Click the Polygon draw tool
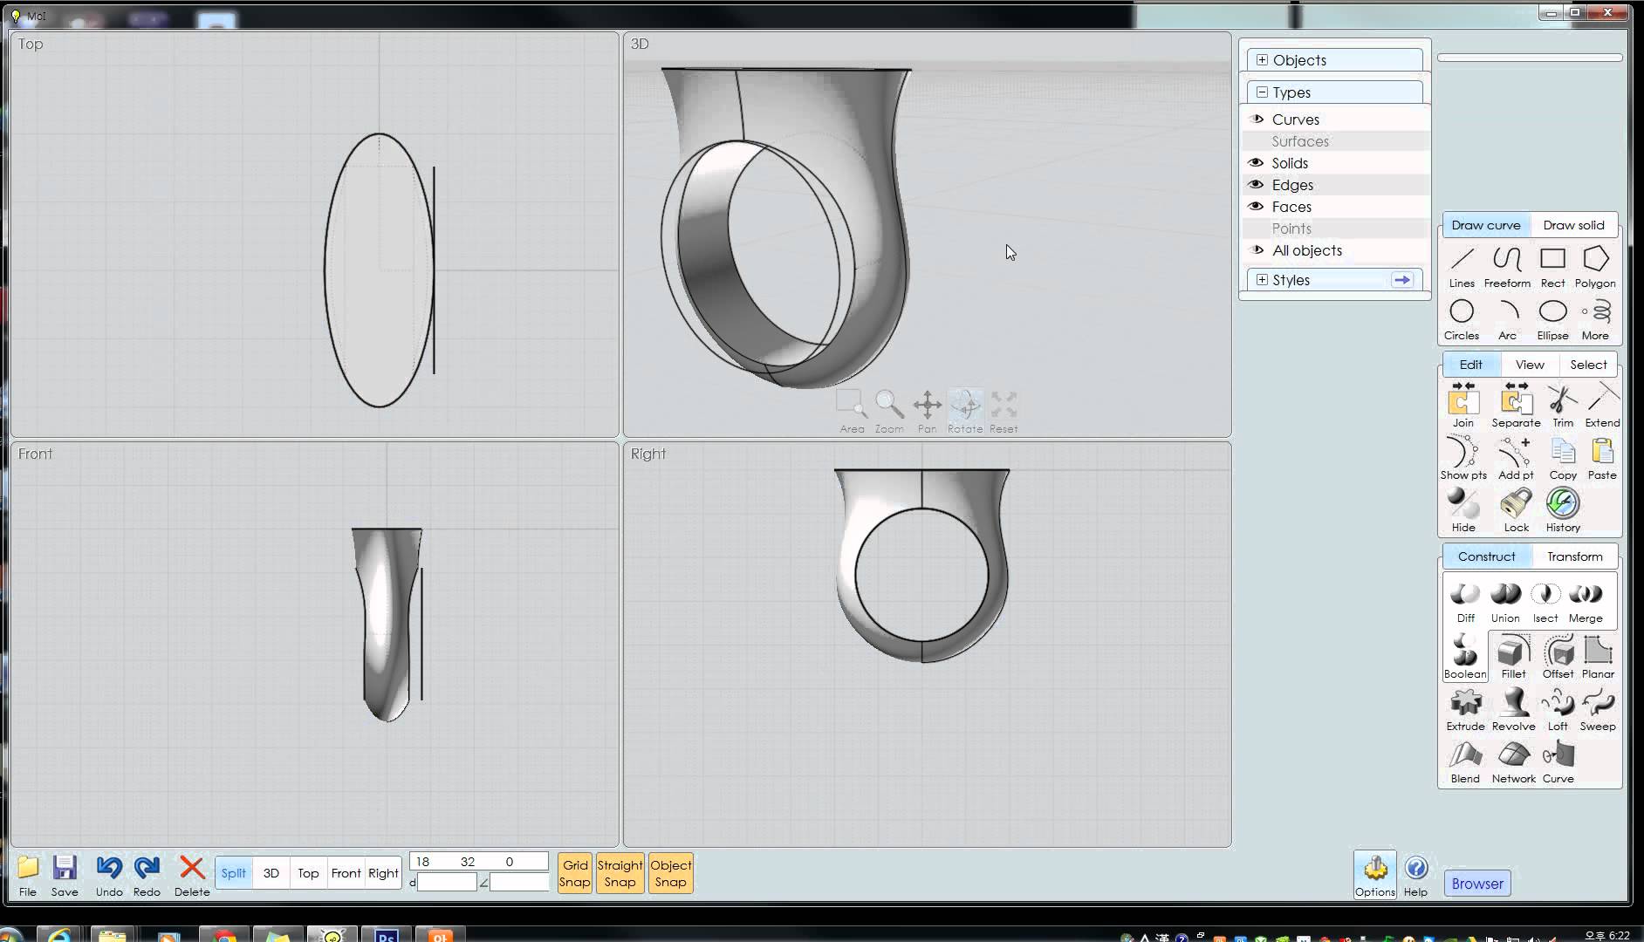This screenshot has height=942, width=1644. click(1595, 266)
